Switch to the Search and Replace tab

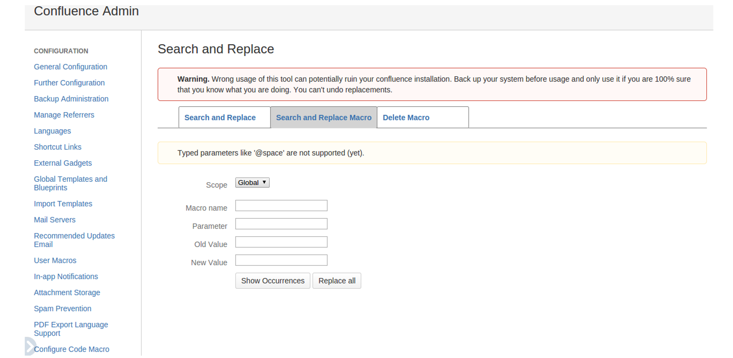[220, 118]
